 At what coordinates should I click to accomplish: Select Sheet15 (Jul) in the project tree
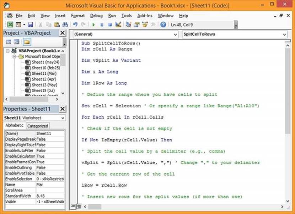tap(43, 90)
